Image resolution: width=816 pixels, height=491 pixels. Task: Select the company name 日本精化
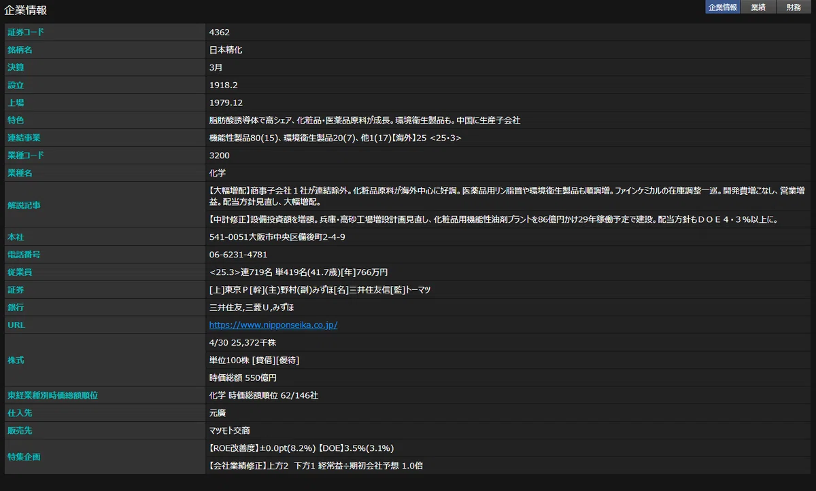point(226,50)
